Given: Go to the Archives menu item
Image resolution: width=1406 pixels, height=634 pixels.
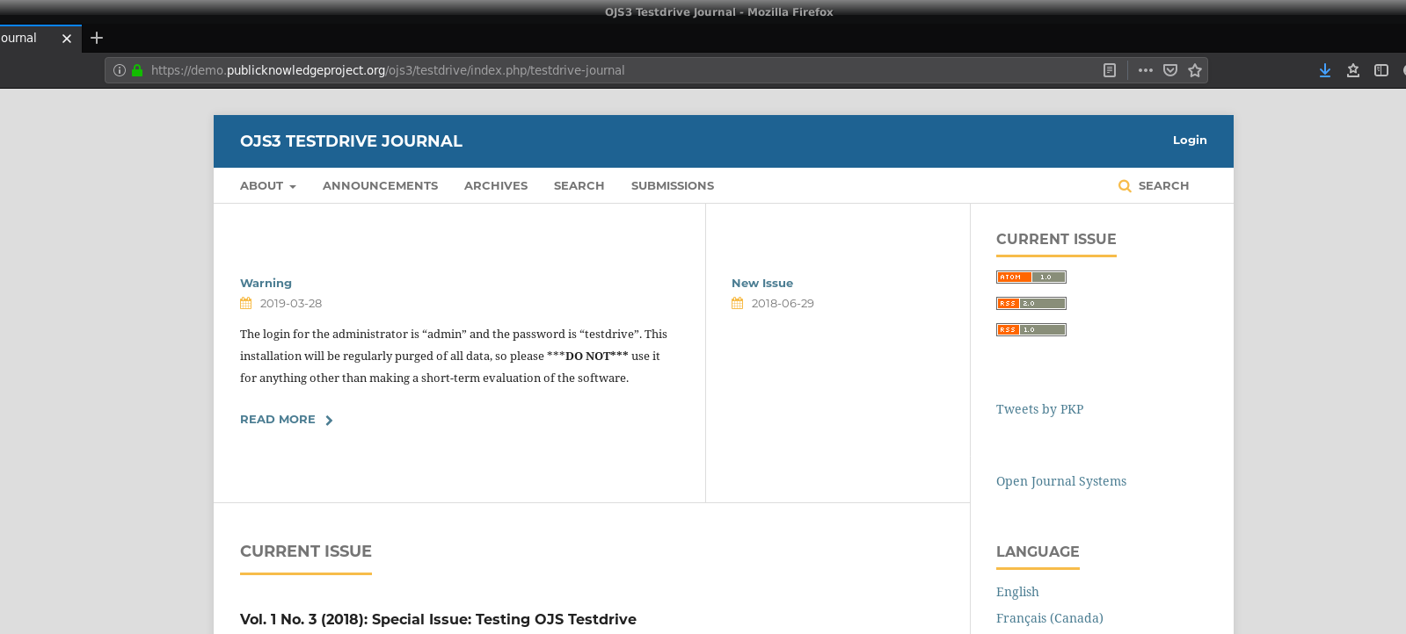Looking at the screenshot, I should click(496, 186).
